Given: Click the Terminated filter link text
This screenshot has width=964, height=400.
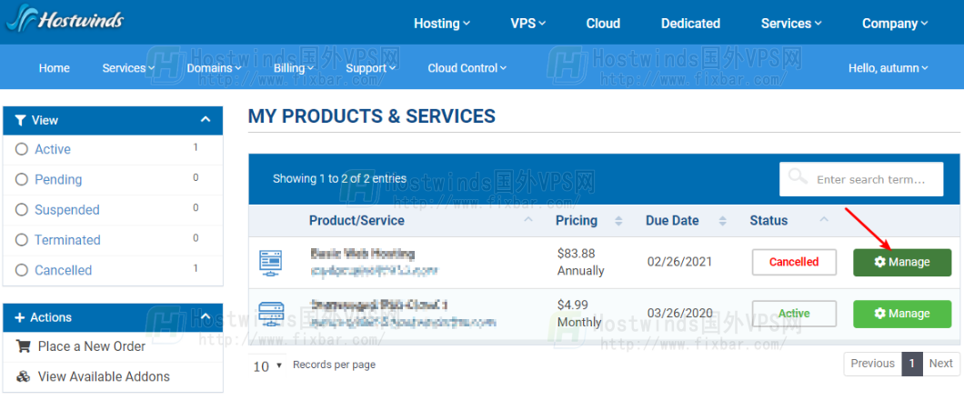Looking at the screenshot, I should tap(67, 240).
